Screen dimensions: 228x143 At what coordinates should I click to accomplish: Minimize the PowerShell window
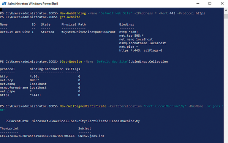coord(198,3)
